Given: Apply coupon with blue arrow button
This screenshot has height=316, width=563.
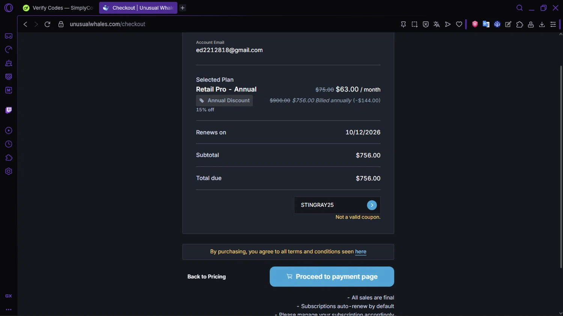Looking at the screenshot, I should [x=372, y=205].
